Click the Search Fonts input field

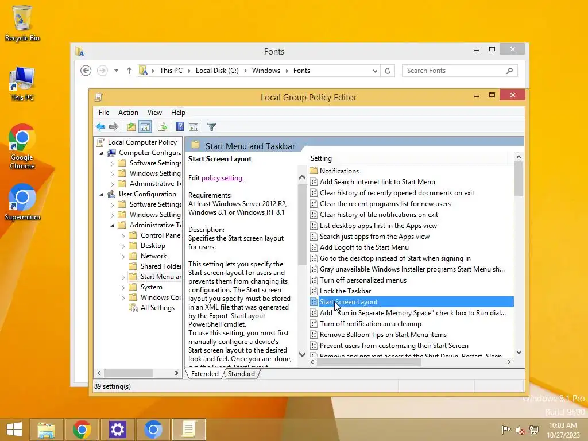[x=459, y=71]
